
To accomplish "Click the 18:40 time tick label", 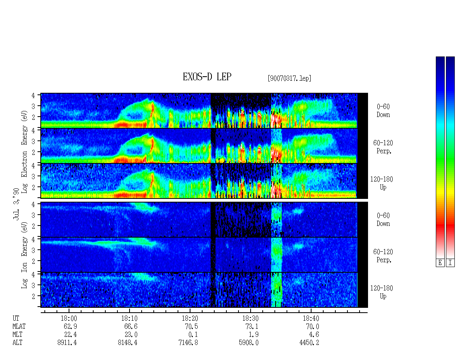I will [311, 318].
